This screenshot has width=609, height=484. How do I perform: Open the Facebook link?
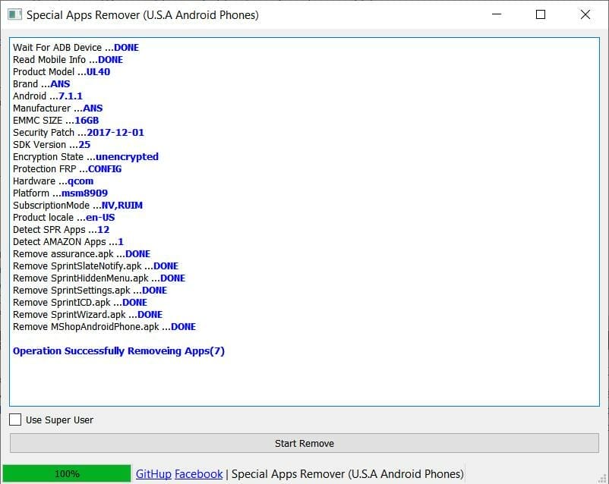[x=198, y=473]
